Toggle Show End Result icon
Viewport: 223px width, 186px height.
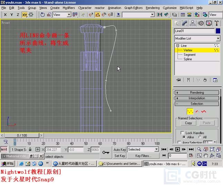click(x=188, y=80)
